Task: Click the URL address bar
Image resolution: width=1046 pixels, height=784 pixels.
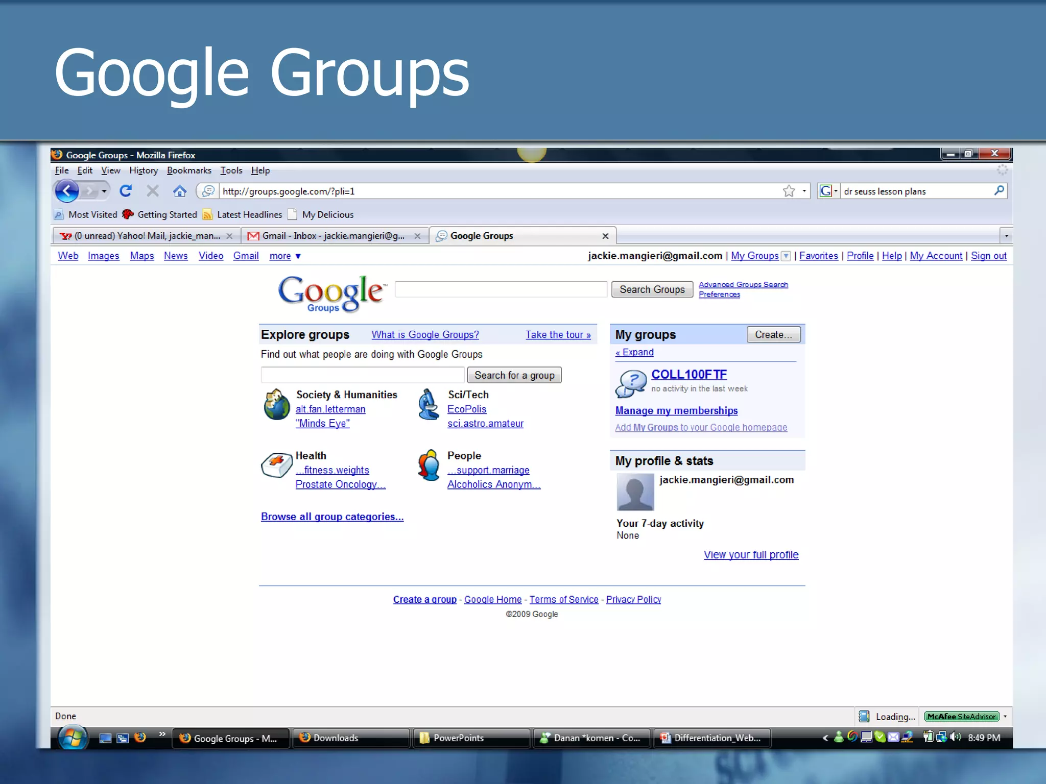Action: pos(501,191)
